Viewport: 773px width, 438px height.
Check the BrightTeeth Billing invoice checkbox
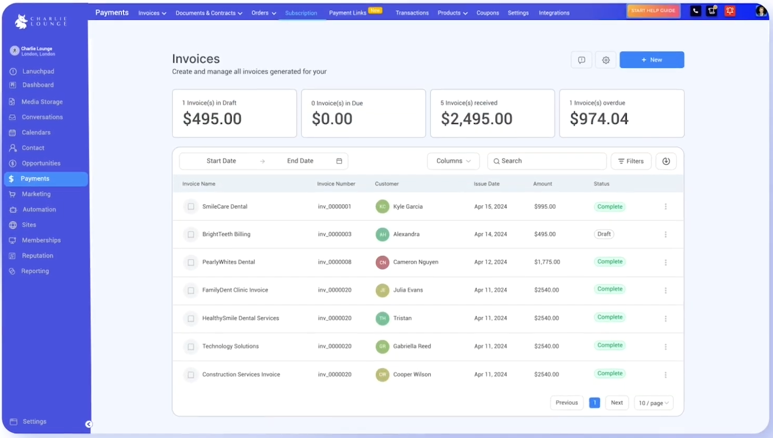(x=191, y=234)
